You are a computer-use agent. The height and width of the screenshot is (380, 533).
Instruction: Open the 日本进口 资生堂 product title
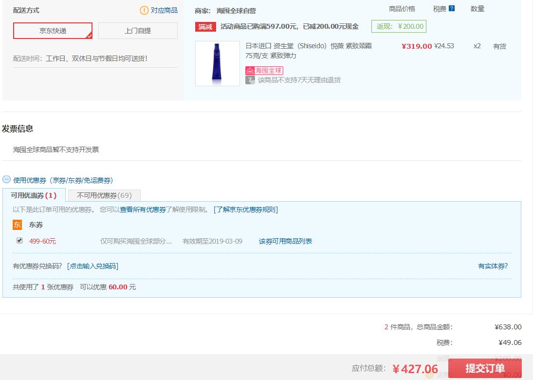309,51
